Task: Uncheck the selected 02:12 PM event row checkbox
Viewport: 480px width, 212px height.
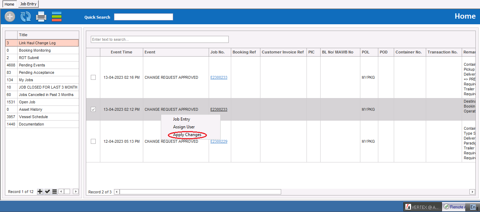Action: [93, 109]
